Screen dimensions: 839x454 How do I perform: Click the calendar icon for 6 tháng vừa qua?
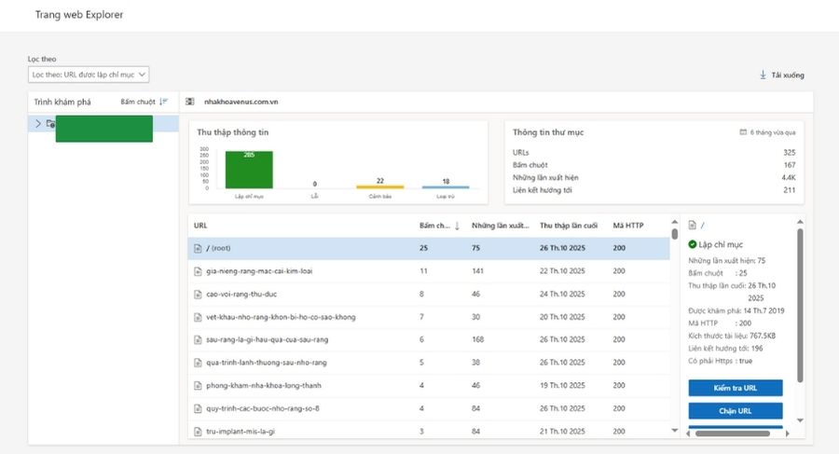(743, 132)
